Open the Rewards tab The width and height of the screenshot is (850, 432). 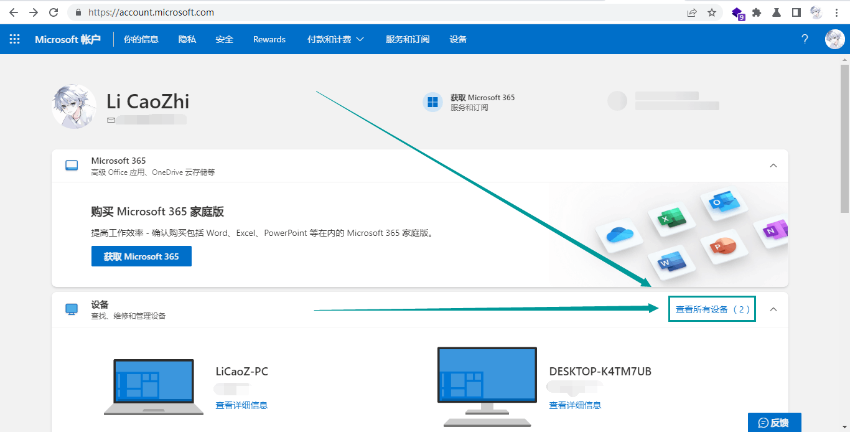269,39
